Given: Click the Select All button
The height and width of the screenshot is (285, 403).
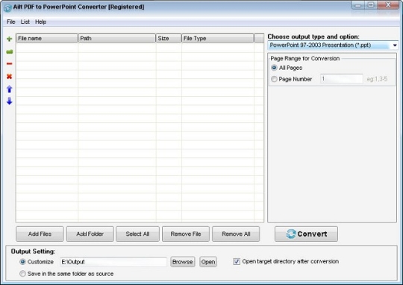Looking at the screenshot, I should (x=137, y=234).
